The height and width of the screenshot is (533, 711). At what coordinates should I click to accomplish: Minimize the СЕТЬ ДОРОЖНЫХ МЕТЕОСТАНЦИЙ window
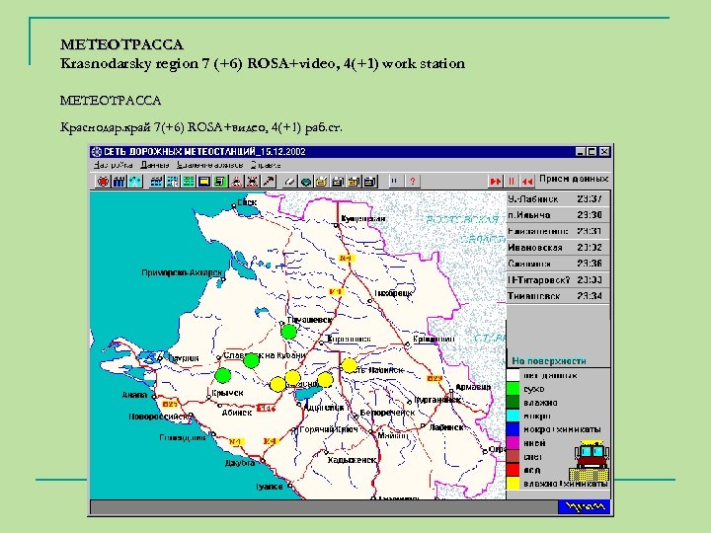click(x=581, y=152)
